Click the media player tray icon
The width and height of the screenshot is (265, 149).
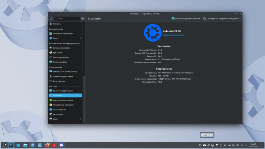coord(221,145)
